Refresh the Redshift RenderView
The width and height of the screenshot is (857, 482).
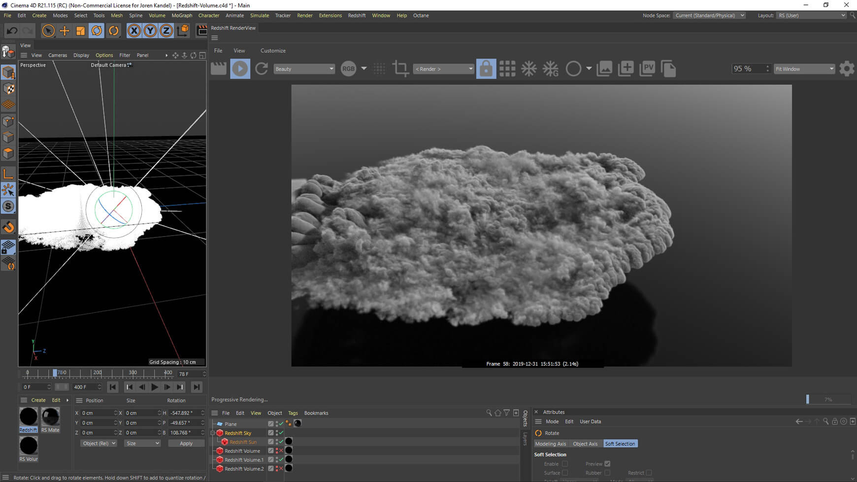tap(262, 69)
